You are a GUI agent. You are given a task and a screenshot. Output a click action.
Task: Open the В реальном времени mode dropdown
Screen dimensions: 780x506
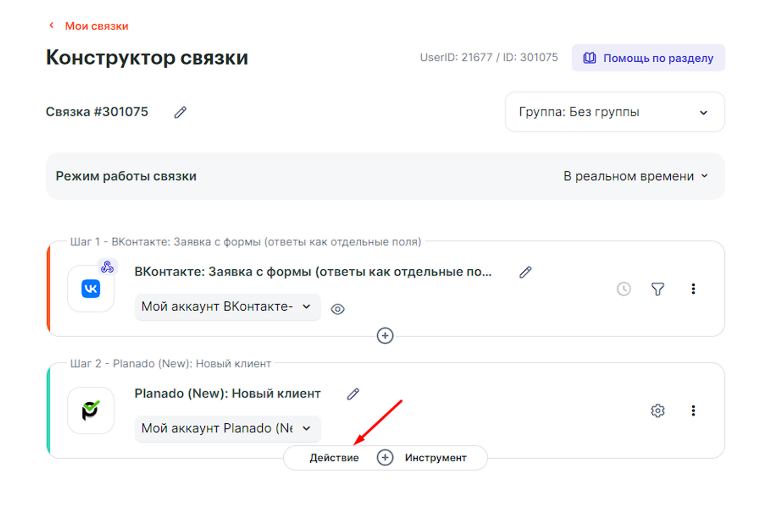coord(635,176)
